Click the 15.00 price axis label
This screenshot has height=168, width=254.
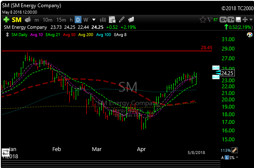(x=228, y=140)
